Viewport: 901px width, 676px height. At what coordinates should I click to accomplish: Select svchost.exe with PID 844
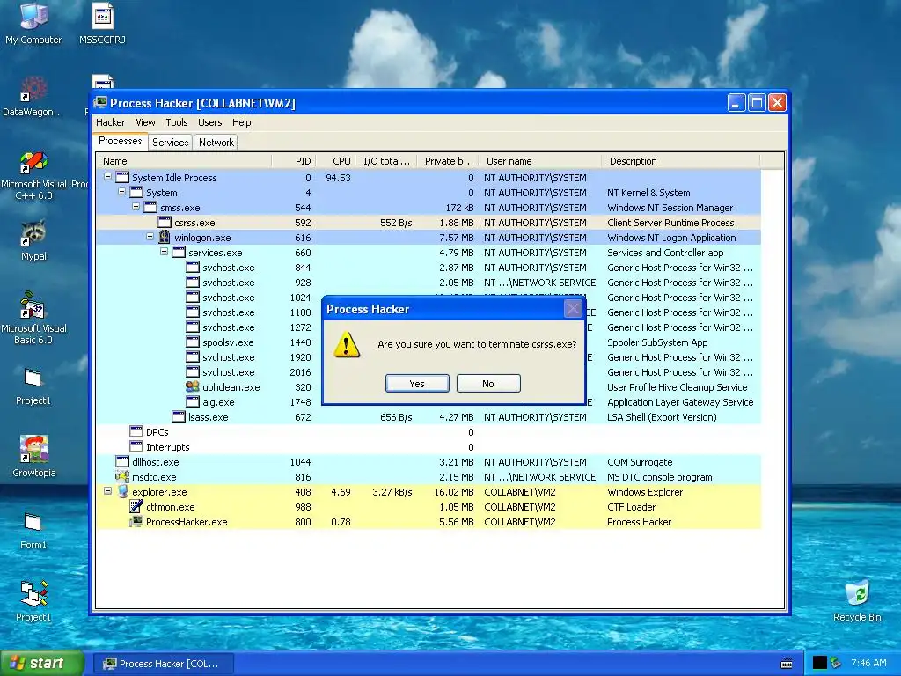[x=429, y=268]
